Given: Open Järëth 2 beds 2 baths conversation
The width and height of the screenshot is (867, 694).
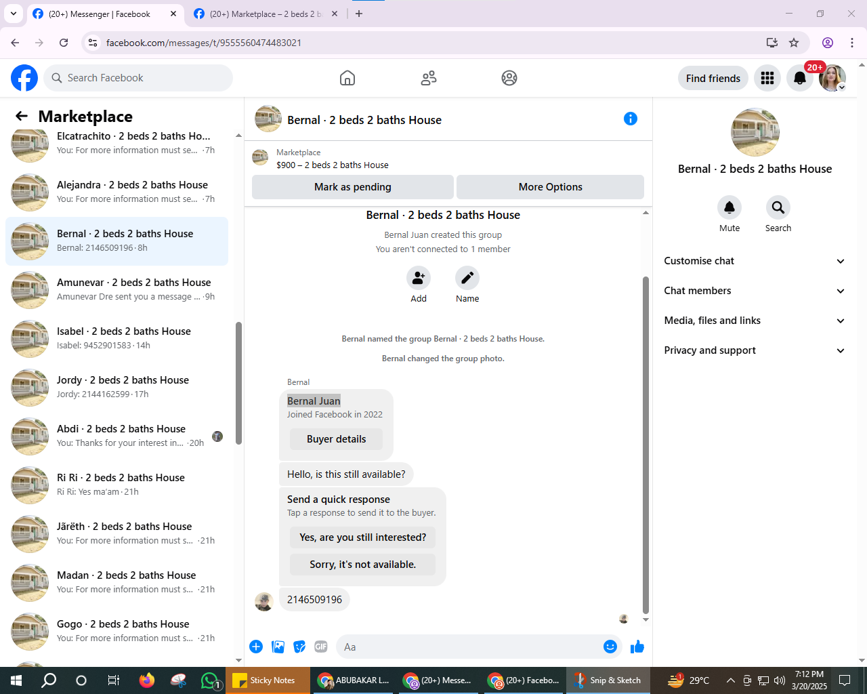Looking at the screenshot, I should coord(117,533).
